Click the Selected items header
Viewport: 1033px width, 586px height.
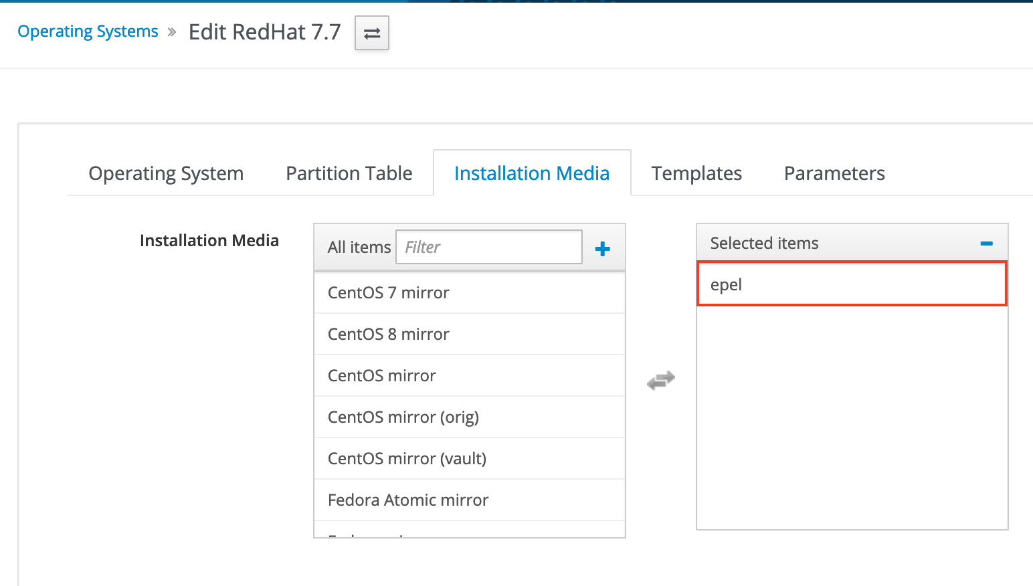pos(852,243)
